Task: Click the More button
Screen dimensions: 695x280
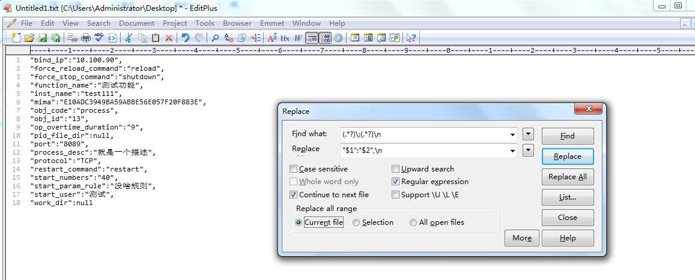Action: coord(521,238)
